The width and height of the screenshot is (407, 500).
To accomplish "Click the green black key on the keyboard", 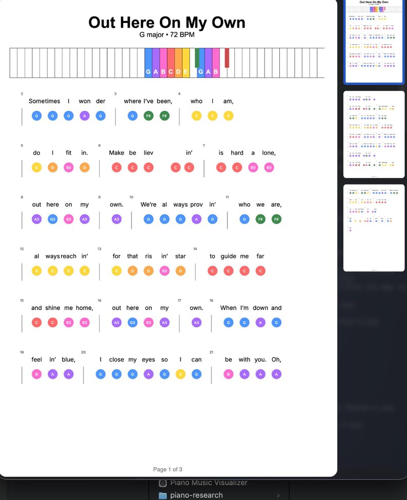I will (197, 58).
